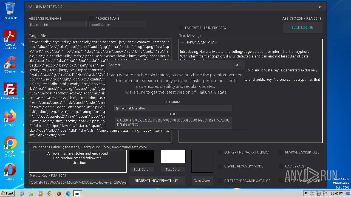Close the Contact dialog
351x197 pixels.
237,65
